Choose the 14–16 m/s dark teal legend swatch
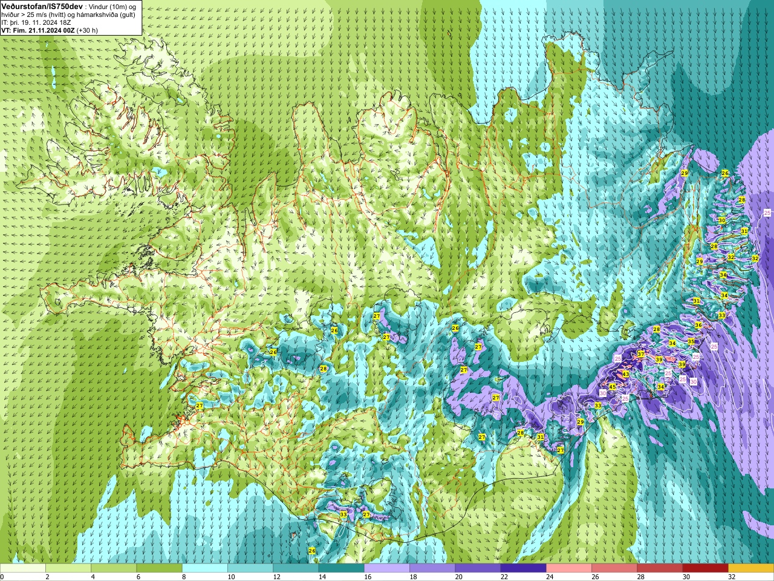774x581 pixels. [342, 568]
